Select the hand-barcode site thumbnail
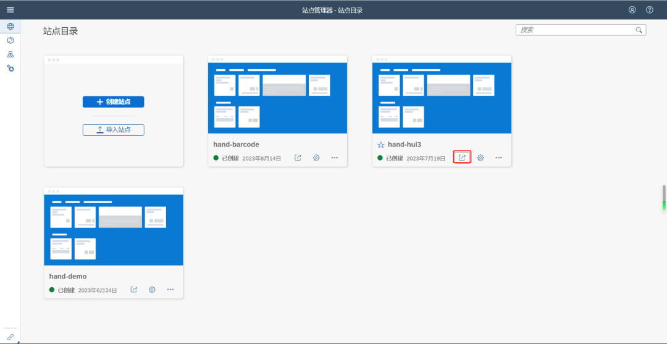The height and width of the screenshot is (344, 667). coord(277,98)
